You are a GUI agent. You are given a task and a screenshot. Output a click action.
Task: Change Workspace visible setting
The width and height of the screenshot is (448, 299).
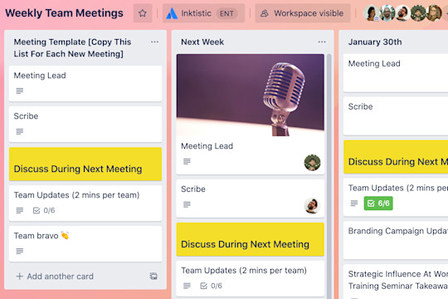(x=303, y=13)
